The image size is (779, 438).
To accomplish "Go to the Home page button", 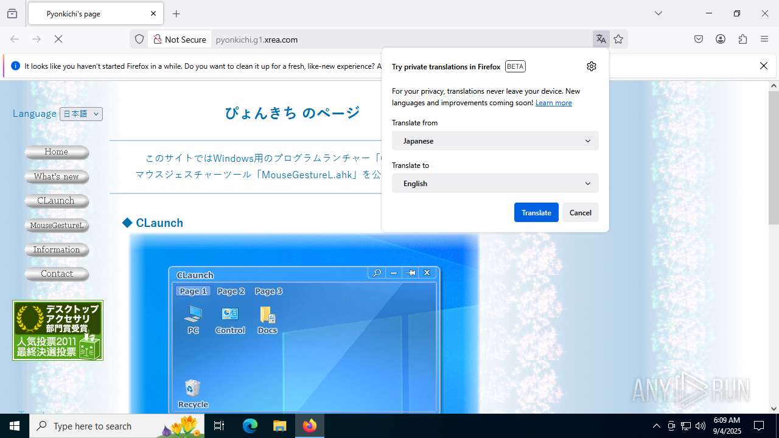I will pos(57,152).
